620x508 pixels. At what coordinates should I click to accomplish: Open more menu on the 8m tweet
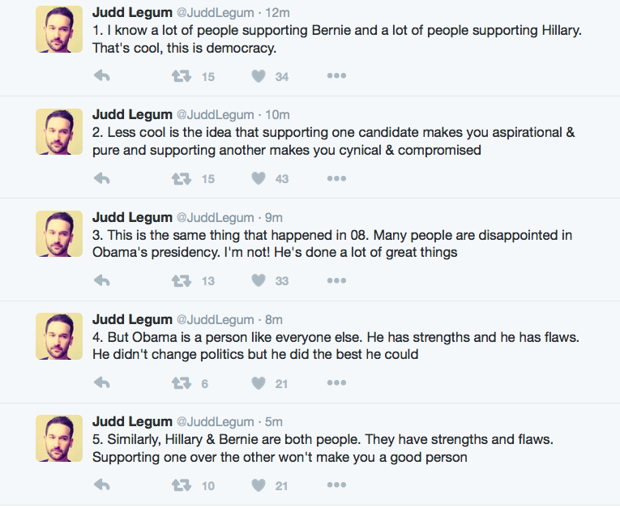click(x=336, y=382)
